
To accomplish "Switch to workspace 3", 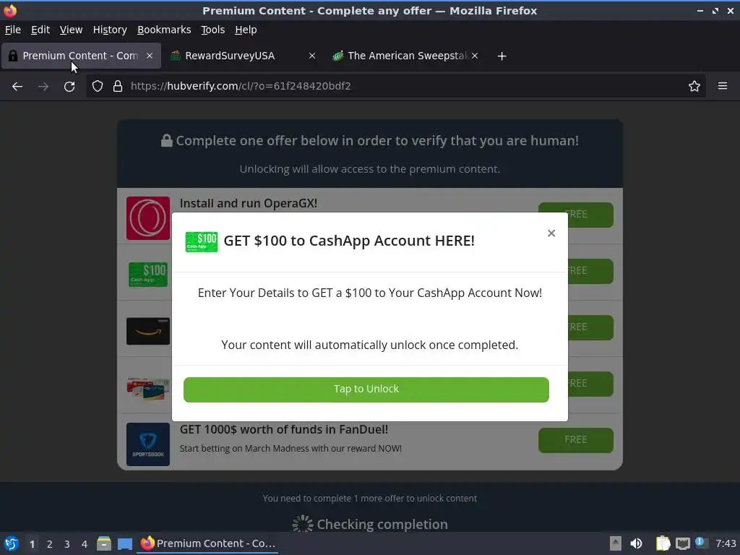I will [67, 544].
